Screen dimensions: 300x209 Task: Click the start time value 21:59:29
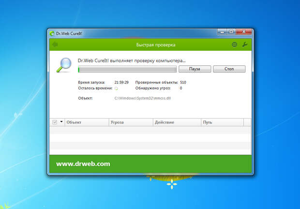121,82
